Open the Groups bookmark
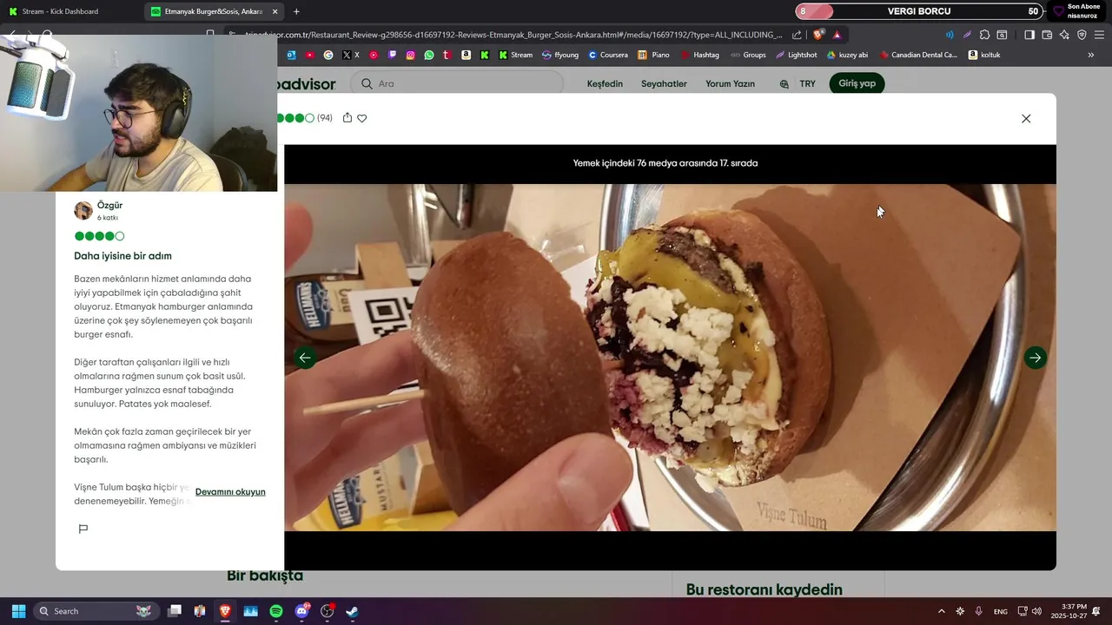This screenshot has width=1112, height=625. [x=748, y=55]
